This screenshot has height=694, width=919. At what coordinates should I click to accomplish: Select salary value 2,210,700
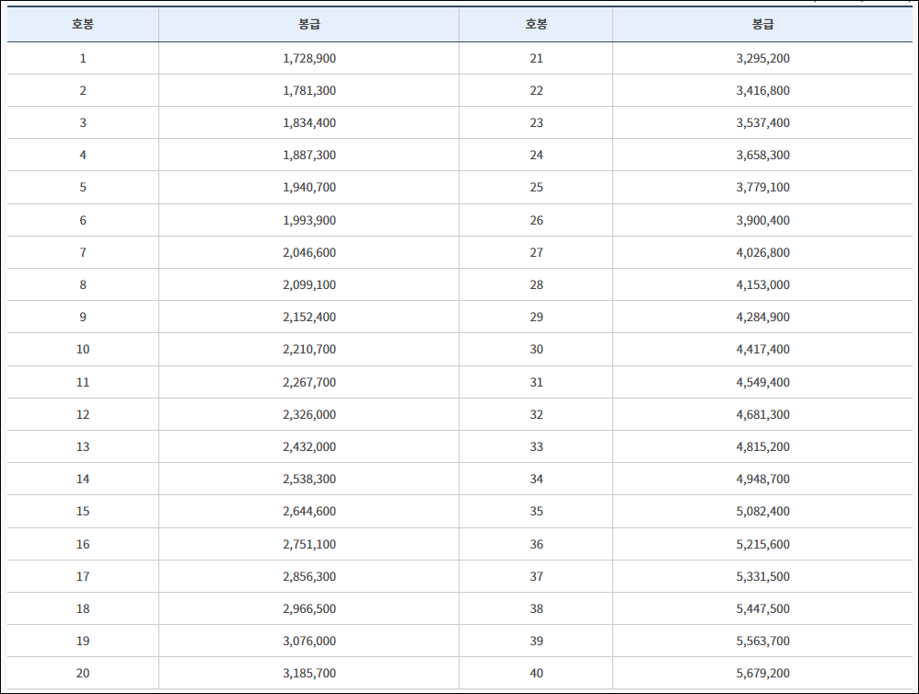tap(308, 350)
